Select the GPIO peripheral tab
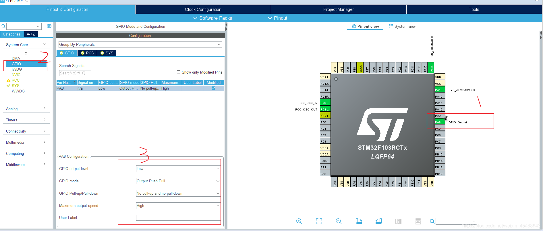The height and width of the screenshot is (231, 543). (67, 53)
